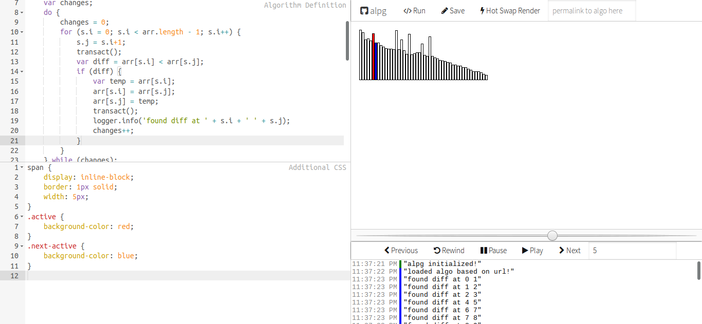702x324 pixels.
Task: Click the red active bar in the chart
Action: click(x=373, y=56)
